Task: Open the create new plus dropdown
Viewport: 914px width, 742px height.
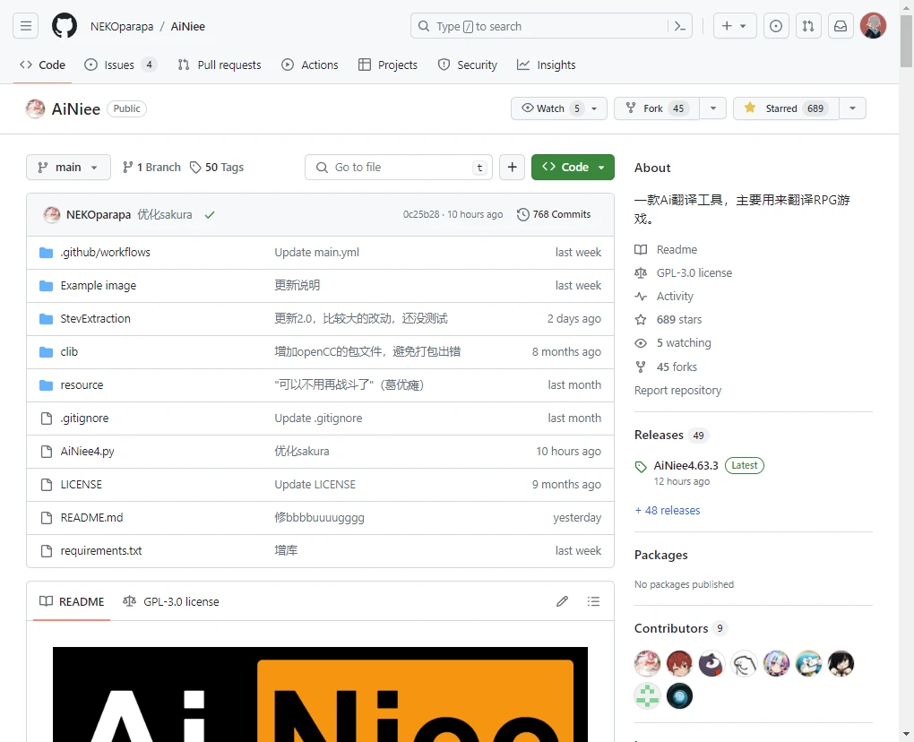Action: (735, 26)
